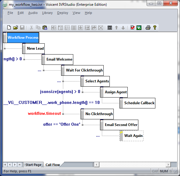The height and width of the screenshot is (176, 180).
Task: Open a file with the folder icon
Action: (16, 28)
